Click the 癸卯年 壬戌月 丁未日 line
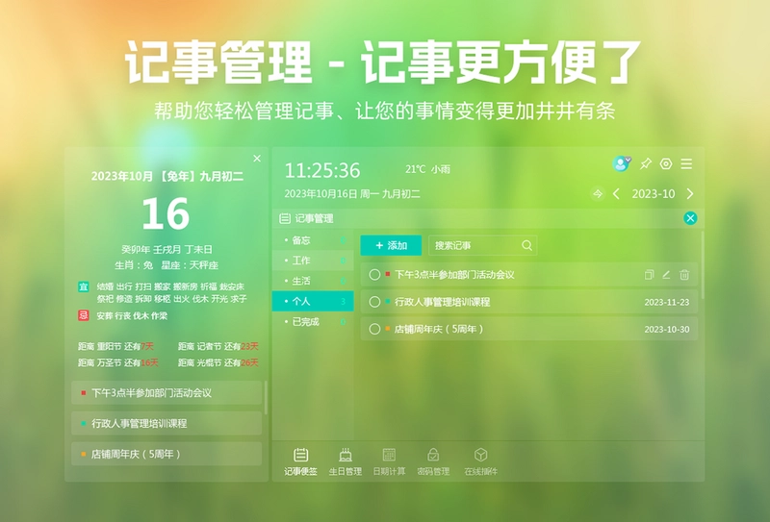Screen dimensions: 770x522 pyautogui.click(x=167, y=250)
